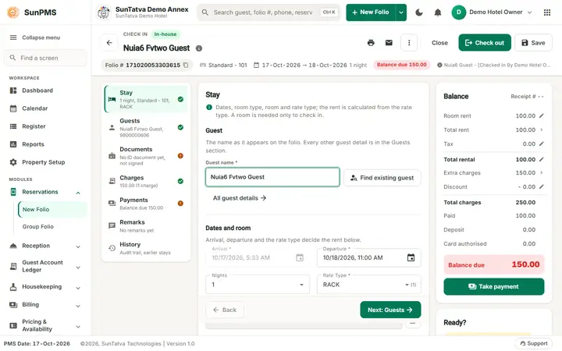Open the more options kebab menu
Viewport: 562px width, 351px height.
pos(409,43)
